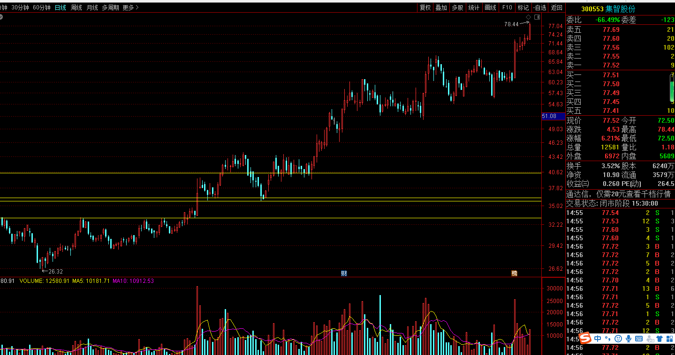Expand the 更多 more periods menu

(x=130, y=7)
